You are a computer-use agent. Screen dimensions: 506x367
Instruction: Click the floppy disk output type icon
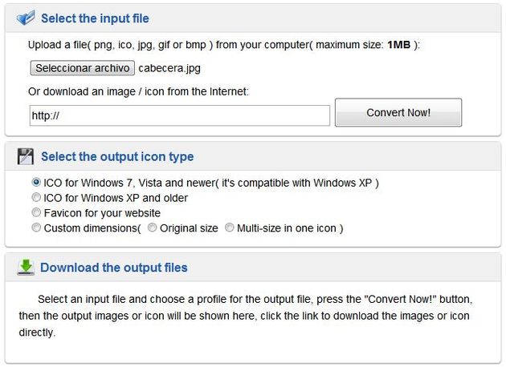tap(26, 156)
